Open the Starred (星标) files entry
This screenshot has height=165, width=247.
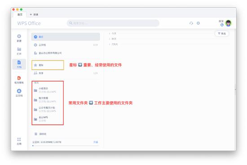(x=48, y=65)
